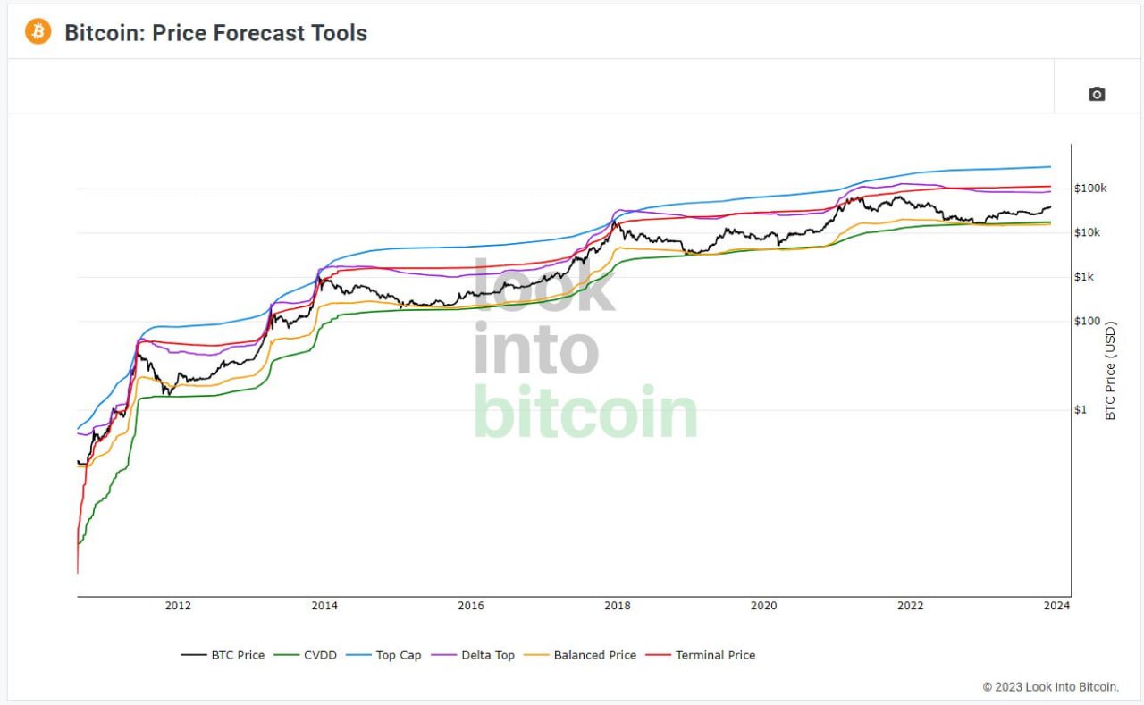Click the $100k y-axis tick label
1144x705 pixels.
pyautogui.click(x=1090, y=189)
